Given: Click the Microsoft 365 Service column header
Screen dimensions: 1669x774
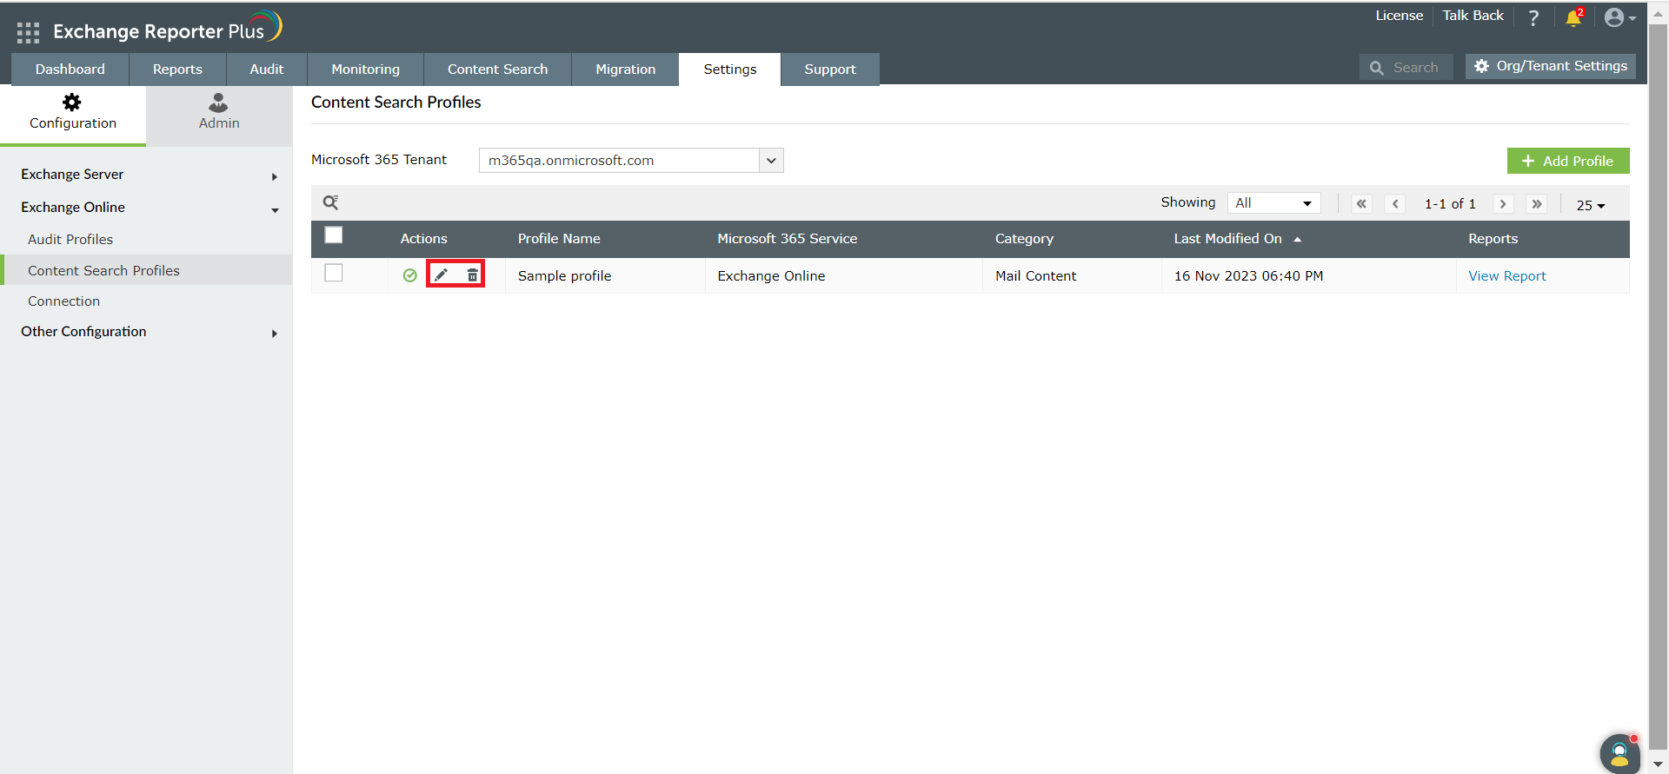Looking at the screenshot, I should pos(788,239).
